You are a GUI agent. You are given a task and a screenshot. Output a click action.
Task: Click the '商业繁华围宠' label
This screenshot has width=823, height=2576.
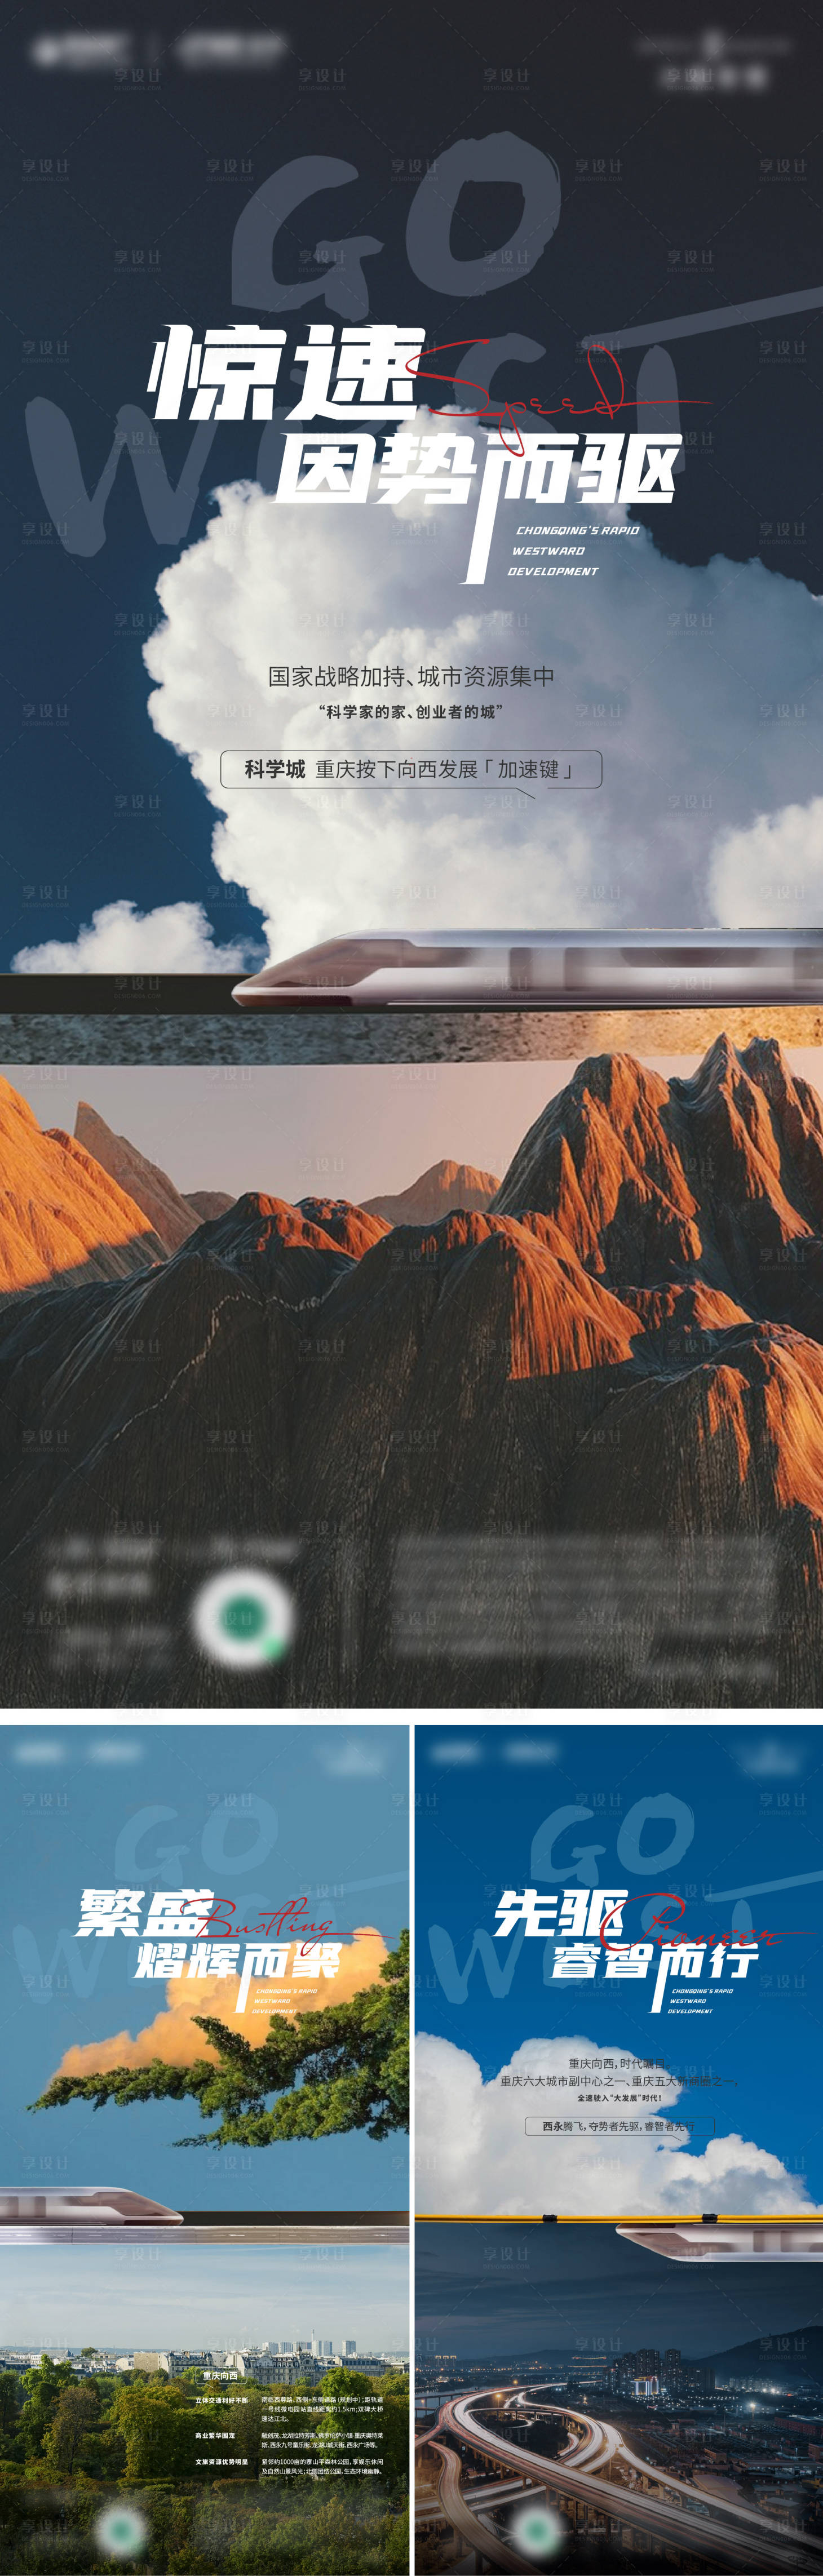(215, 2435)
